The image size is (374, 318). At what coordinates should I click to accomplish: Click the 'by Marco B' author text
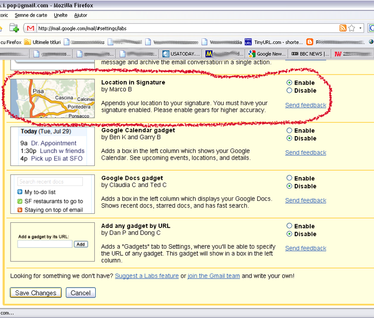click(116, 89)
